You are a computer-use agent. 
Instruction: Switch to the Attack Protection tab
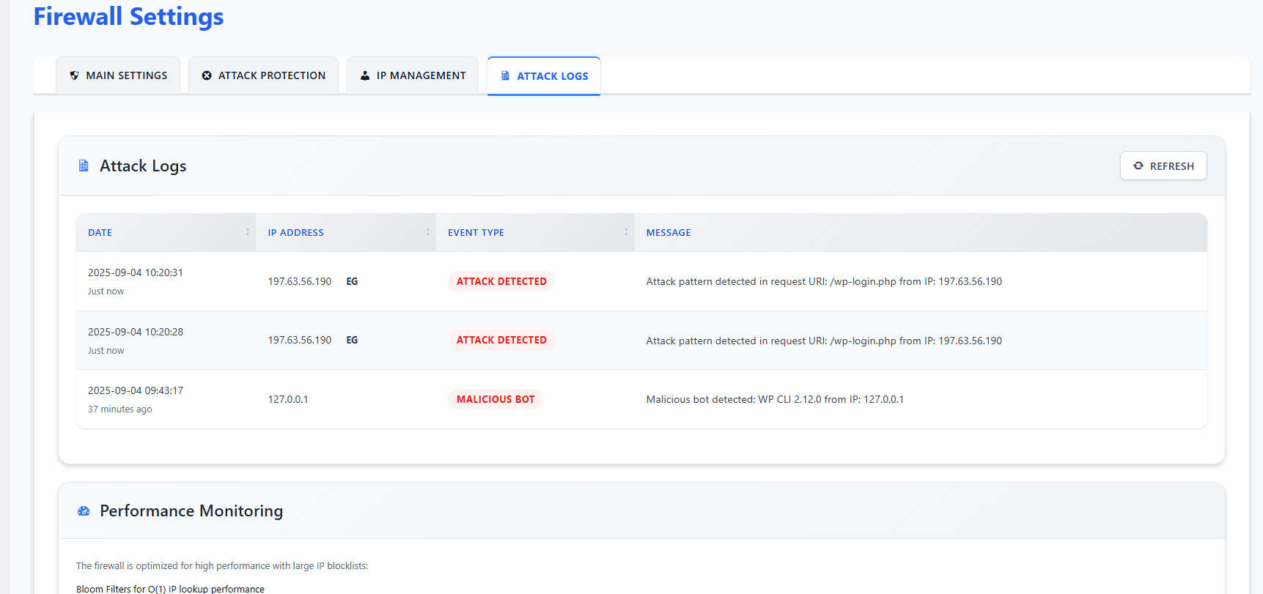pyautogui.click(x=263, y=75)
